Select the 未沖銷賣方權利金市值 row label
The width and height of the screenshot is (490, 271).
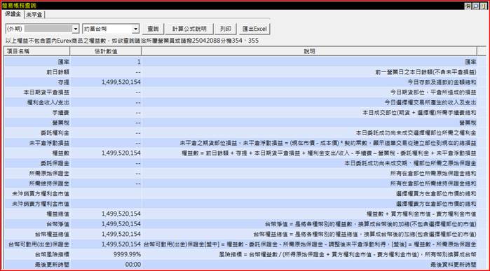(41, 204)
